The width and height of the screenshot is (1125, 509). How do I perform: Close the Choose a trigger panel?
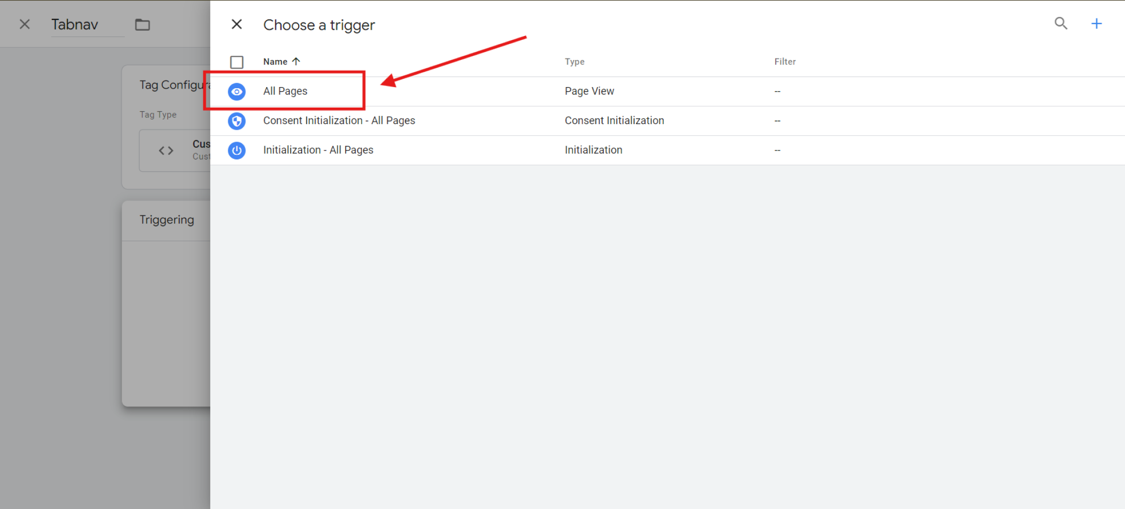coord(236,25)
